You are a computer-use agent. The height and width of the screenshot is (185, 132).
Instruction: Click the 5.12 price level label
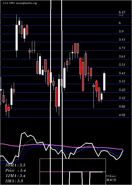[122, 98]
